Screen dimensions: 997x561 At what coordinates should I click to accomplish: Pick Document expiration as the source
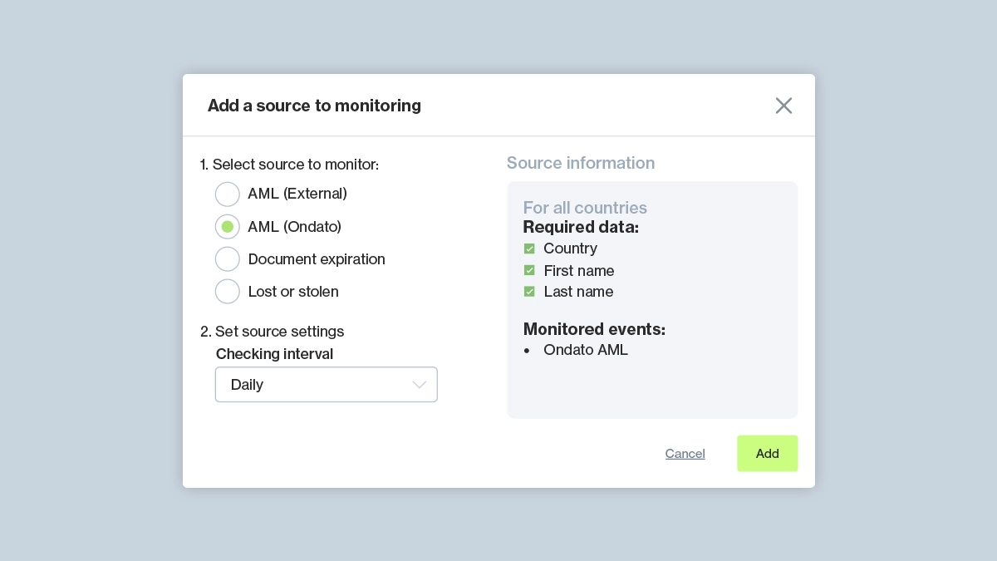pos(228,259)
